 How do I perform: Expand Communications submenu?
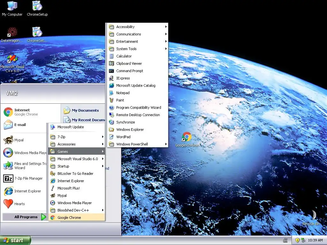[x=138, y=34]
